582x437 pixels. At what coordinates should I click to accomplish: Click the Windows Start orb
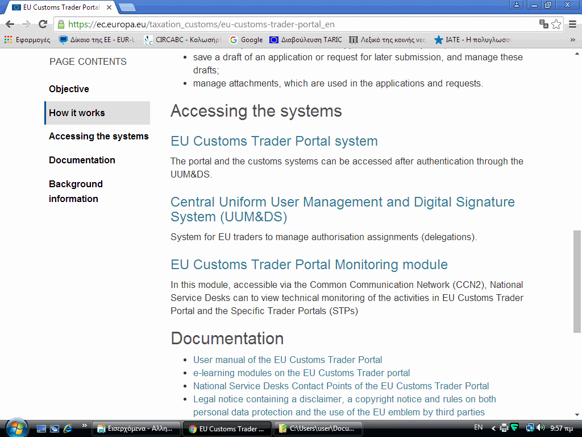15,427
